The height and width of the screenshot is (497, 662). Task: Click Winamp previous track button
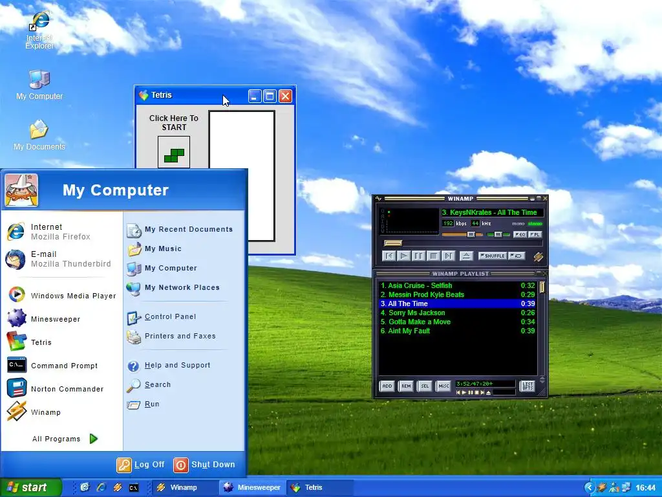tap(389, 256)
